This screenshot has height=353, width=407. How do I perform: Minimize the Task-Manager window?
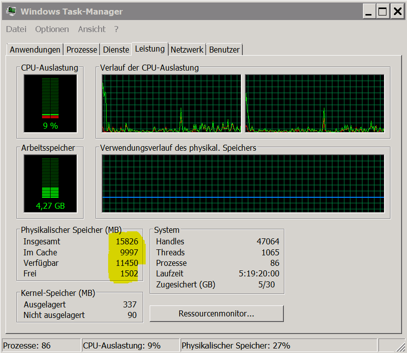click(368, 12)
